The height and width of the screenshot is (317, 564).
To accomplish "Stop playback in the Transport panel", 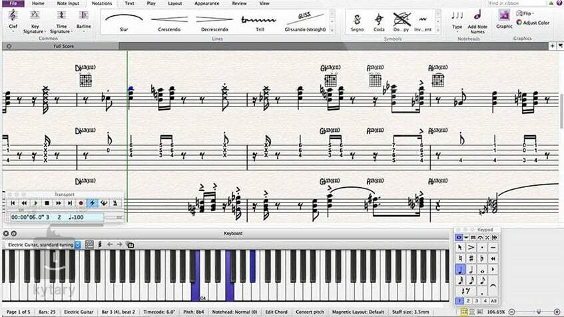I will click(x=47, y=202).
